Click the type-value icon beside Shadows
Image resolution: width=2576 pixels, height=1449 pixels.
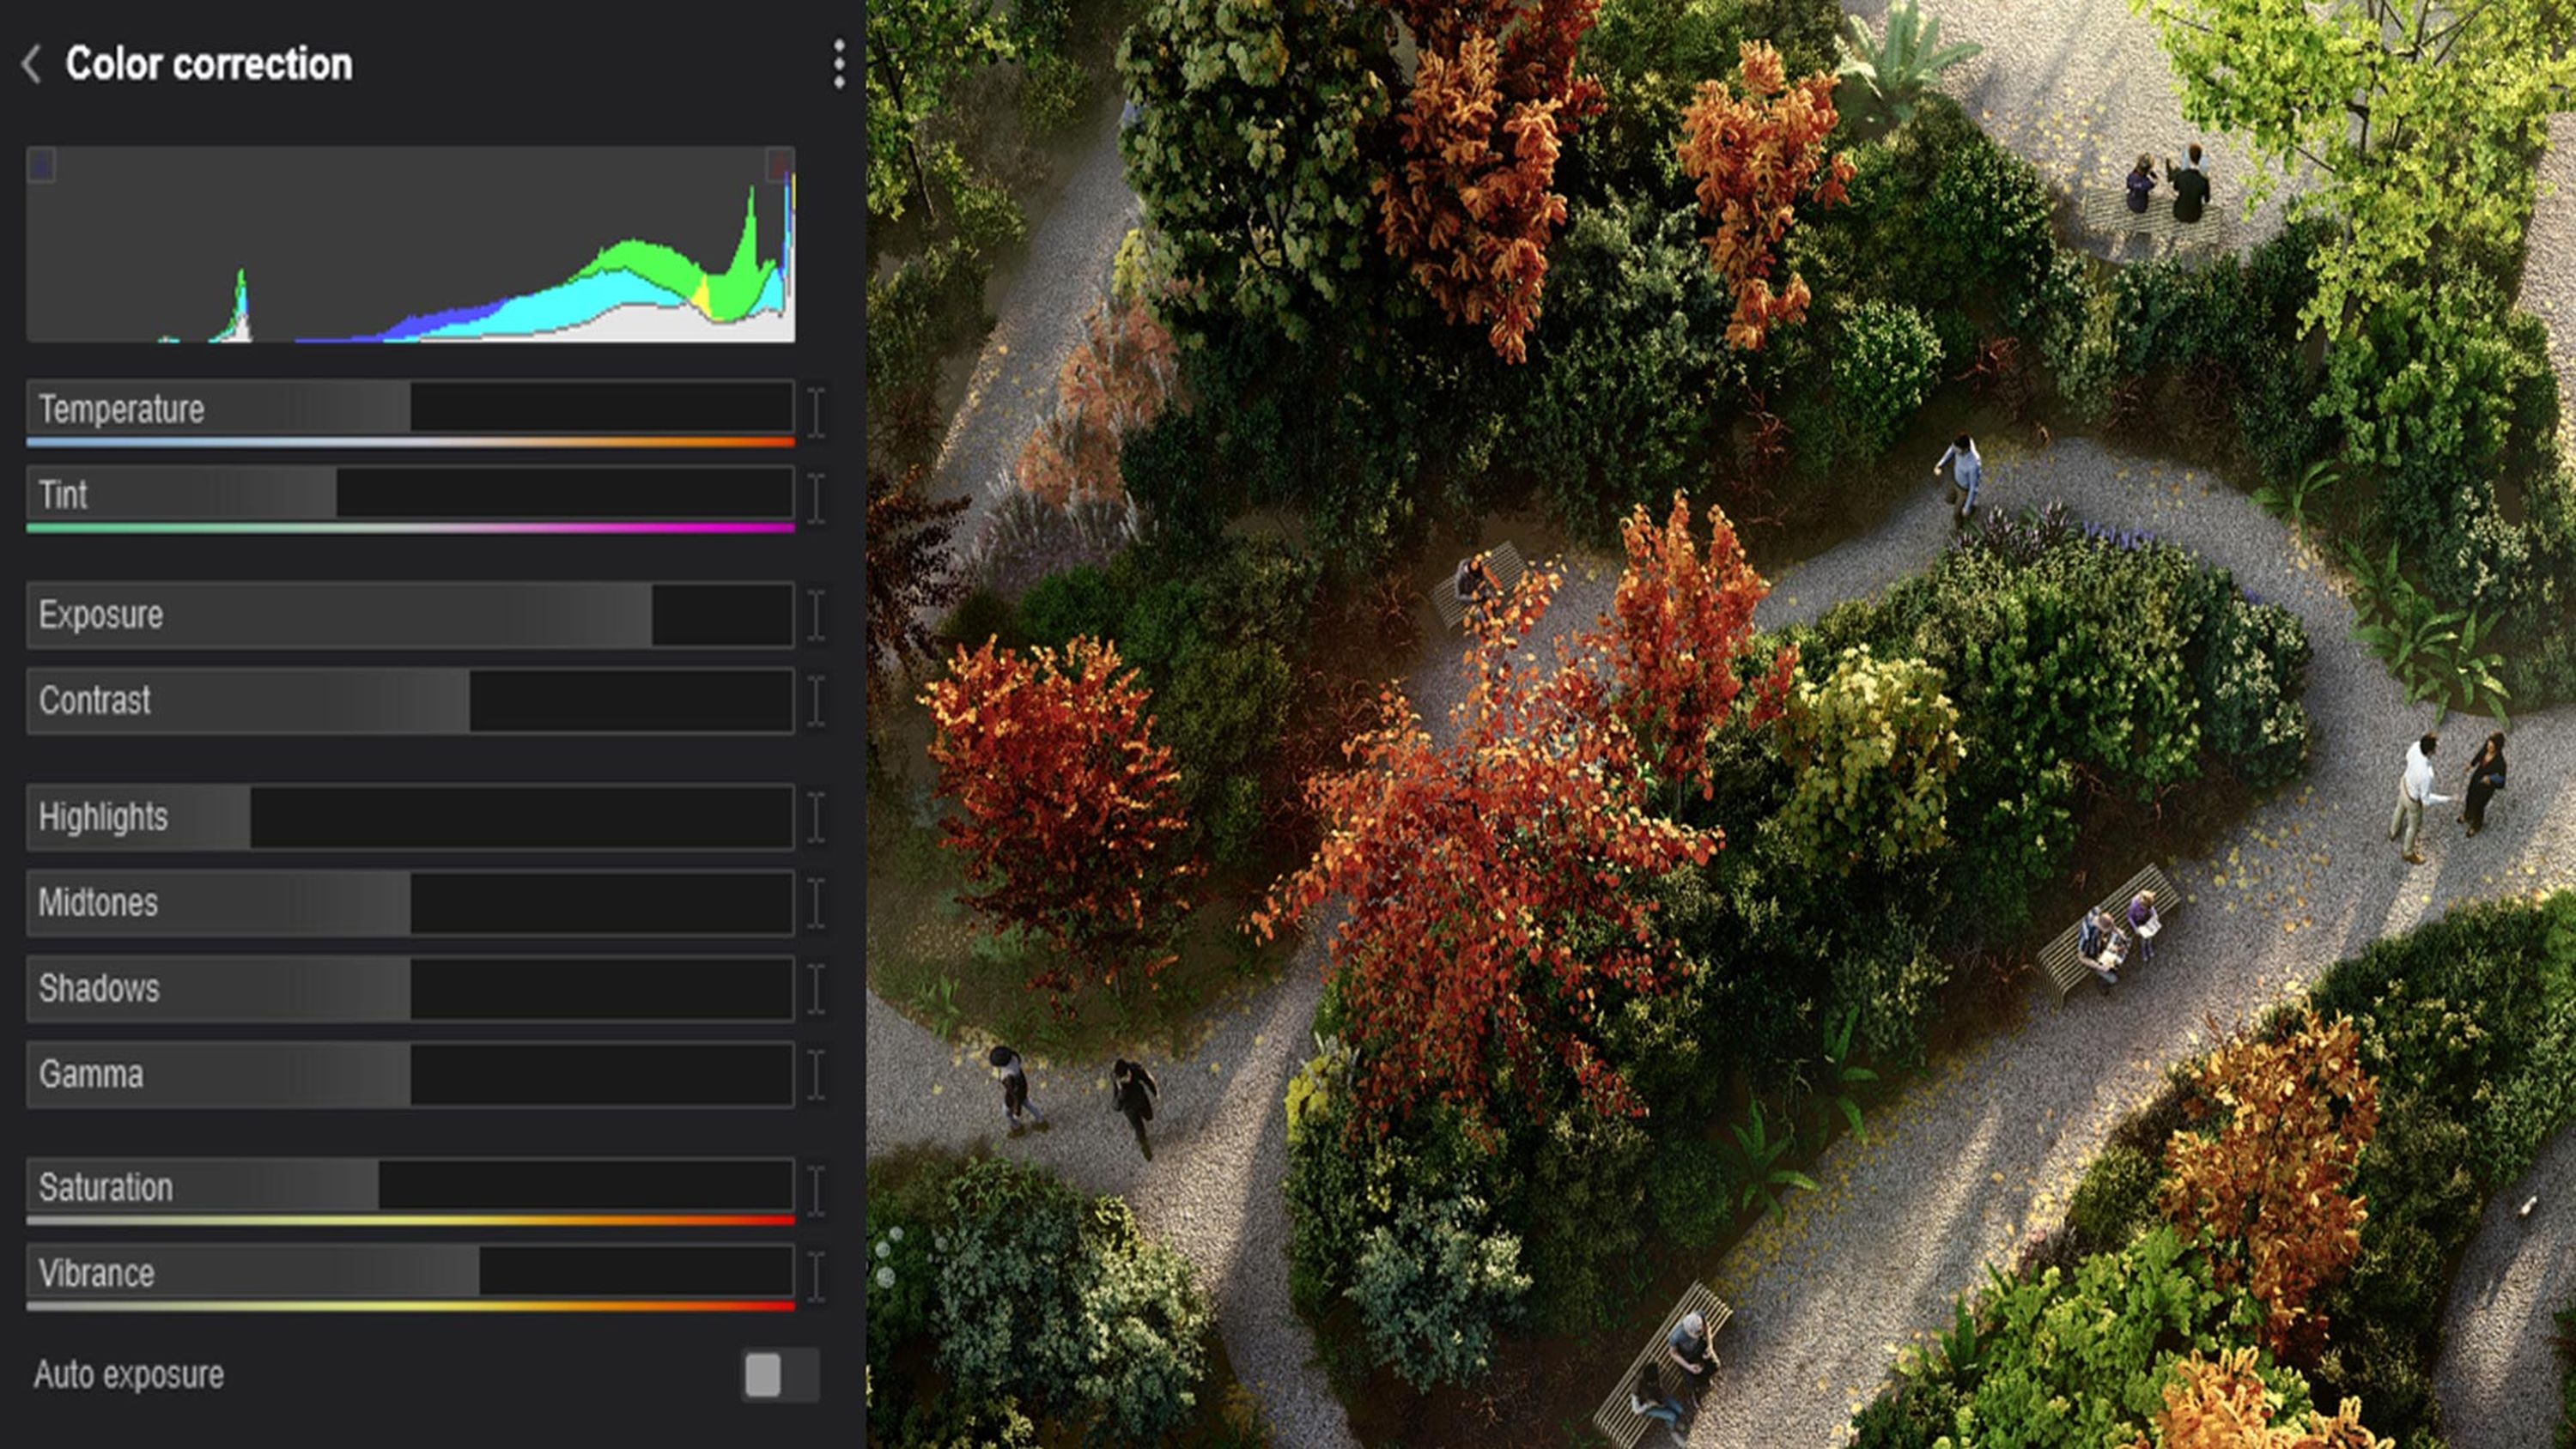[816, 989]
